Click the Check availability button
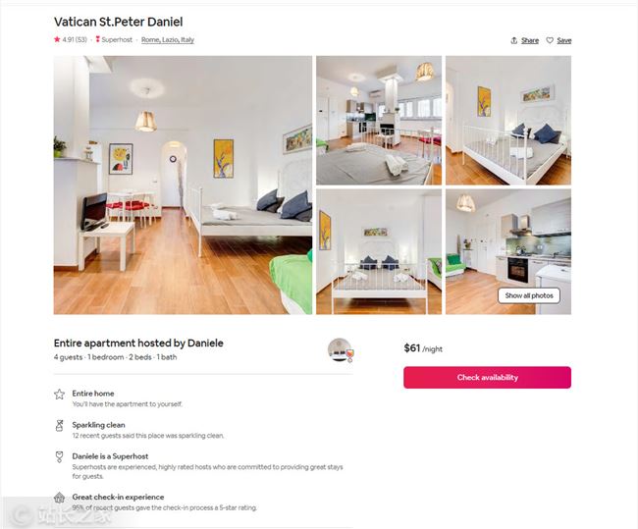The width and height of the screenshot is (638, 529). (488, 377)
